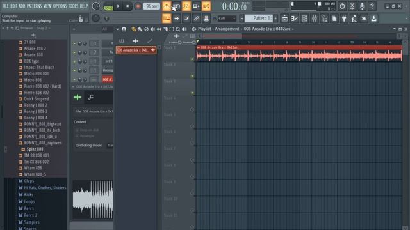This screenshot has height=230, width=410.
Task: Select the Draw pencil tool in Playlist
Action: (134, 29)
